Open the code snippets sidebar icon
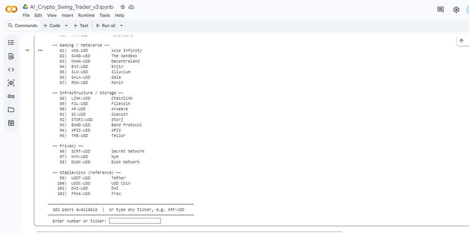The image size is (469, 235). coord(11,70)
